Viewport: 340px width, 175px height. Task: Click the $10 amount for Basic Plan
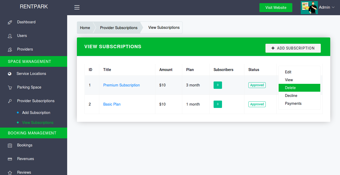(x=162, y=104)
